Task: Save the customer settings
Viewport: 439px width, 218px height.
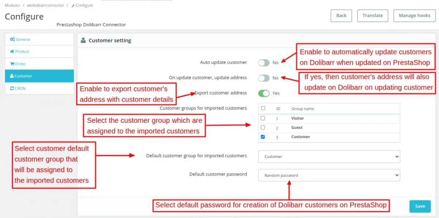Action: tap(420, 206)
